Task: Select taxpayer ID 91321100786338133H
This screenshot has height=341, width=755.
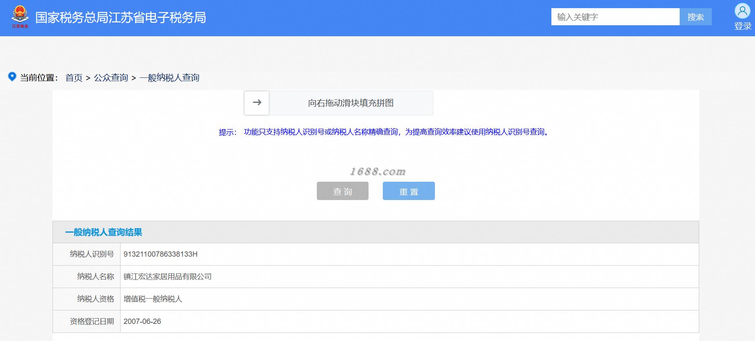Action: [x=160, y=254]
